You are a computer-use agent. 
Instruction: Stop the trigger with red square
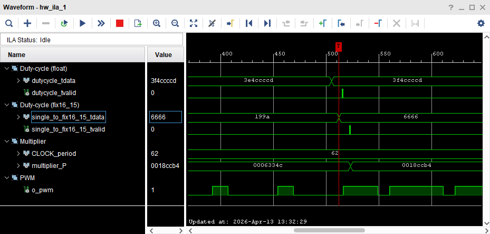pos(120,23)
